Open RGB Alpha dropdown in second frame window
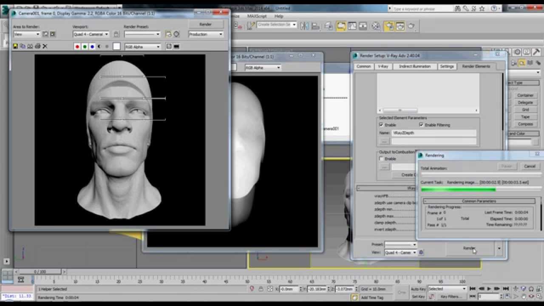Image resolution: width=544 pixels, height=306 pixels. point(263,68)
